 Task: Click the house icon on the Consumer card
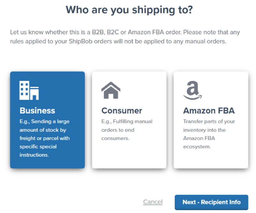[x=111, y=90]
